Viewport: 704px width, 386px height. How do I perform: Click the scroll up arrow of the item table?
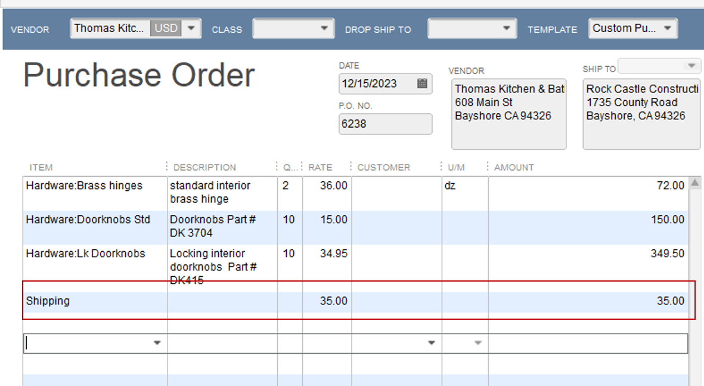point(695,183)
